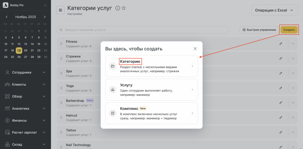Click the yellow Создать button

pyautogui.click(x=289, y=30)
